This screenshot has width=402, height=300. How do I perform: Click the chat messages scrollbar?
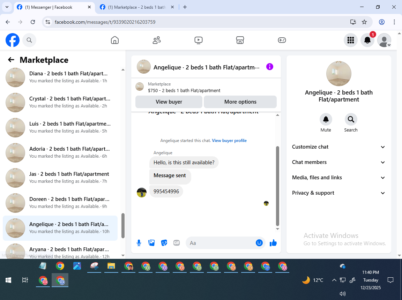(x=277, y=186)
